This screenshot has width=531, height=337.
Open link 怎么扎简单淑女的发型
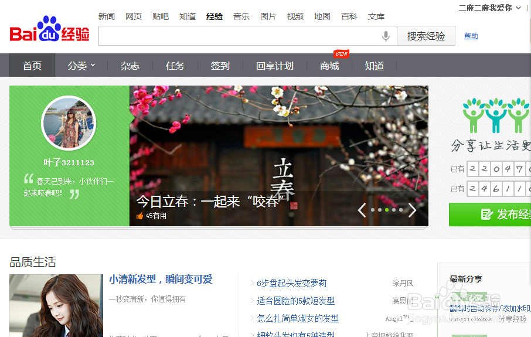[298, 318]
